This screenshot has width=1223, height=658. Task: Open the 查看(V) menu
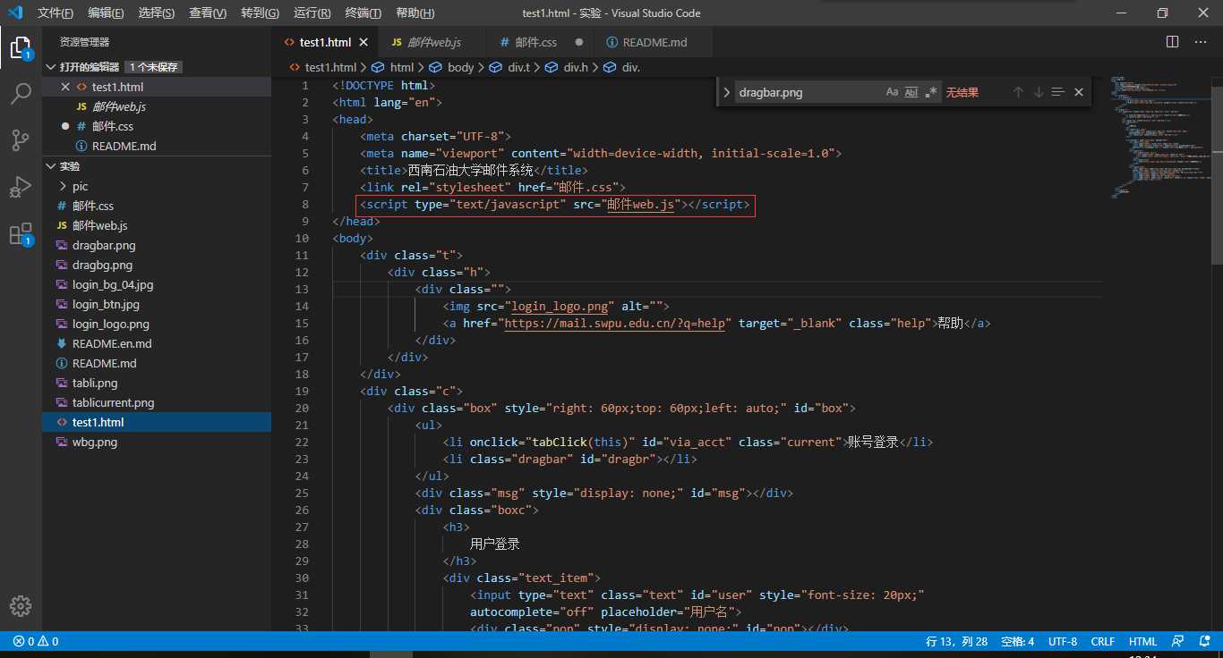click(208, 13)
